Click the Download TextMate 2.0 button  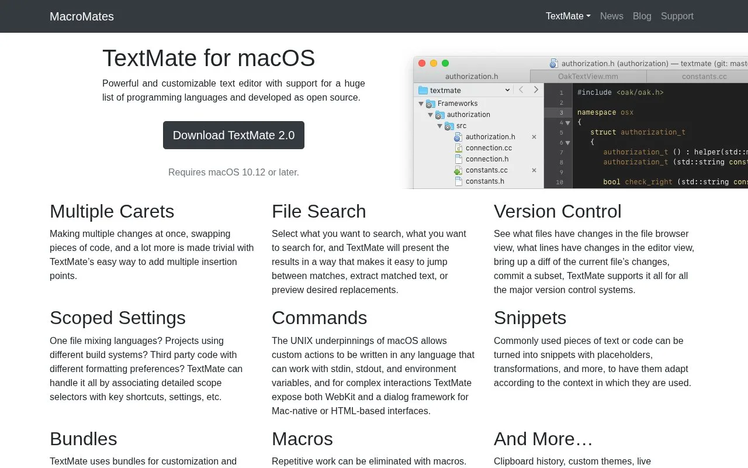[x=234, y=135]
